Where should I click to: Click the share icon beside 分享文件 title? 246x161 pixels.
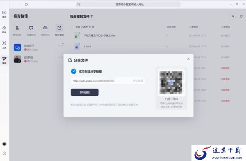[70, 60]
